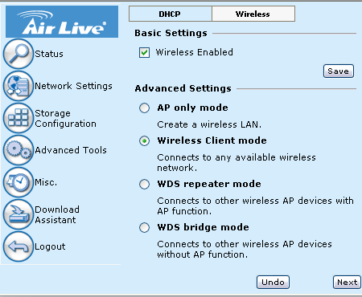Viewport: 362px width, 297px height.
Task: Click the Logout back-arrow icon
Action: [19, 246]
